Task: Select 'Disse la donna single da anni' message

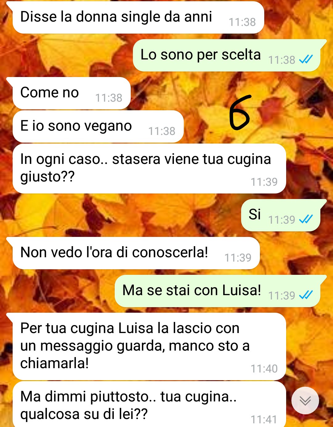Action: 138,17
